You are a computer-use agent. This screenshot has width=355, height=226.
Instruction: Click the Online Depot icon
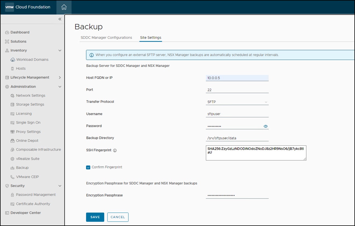[x=12, y=141]
